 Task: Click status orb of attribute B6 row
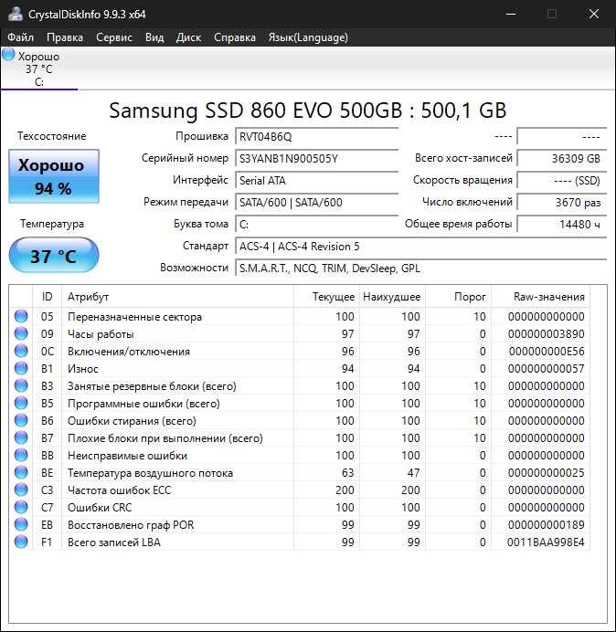pos(21,420)
